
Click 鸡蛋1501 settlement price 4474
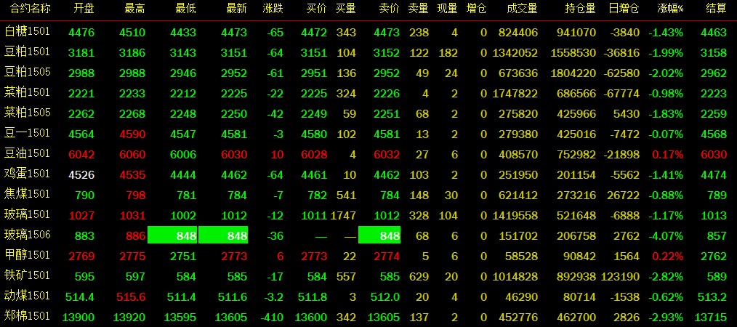[714, 175]
